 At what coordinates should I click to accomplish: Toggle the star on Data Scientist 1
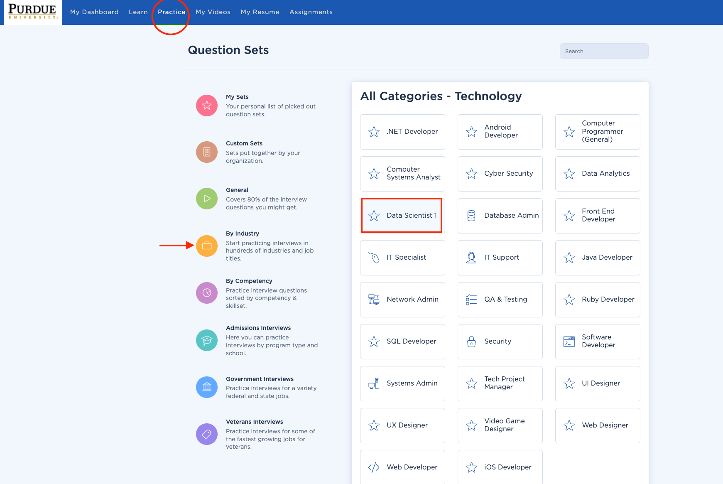pos(374,216)
